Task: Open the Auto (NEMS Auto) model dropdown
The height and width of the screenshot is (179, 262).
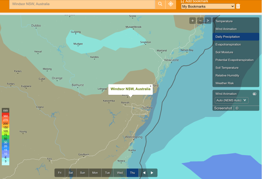Action: (231, 100)
